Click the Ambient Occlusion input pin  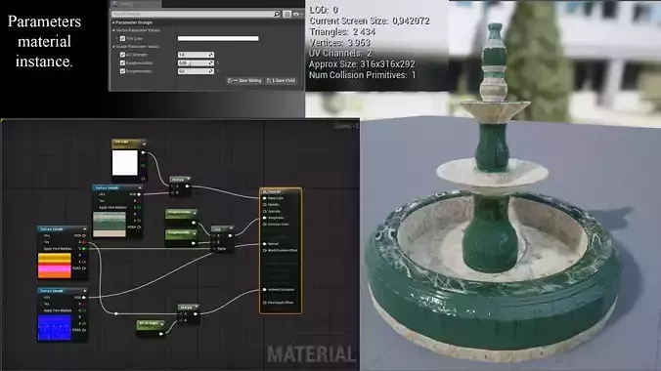(265, 290)
